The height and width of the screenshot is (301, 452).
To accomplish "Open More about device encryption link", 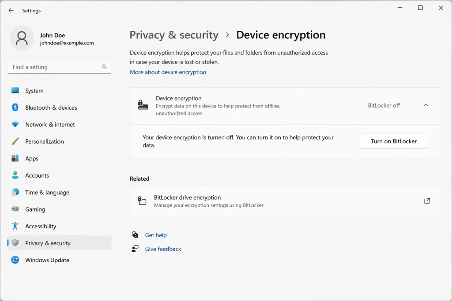I will (x=168, y=72).
